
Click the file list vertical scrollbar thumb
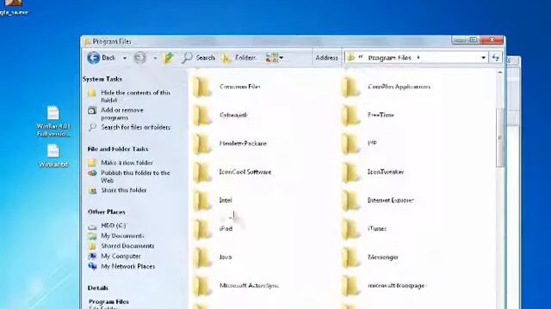click(500, 137)
